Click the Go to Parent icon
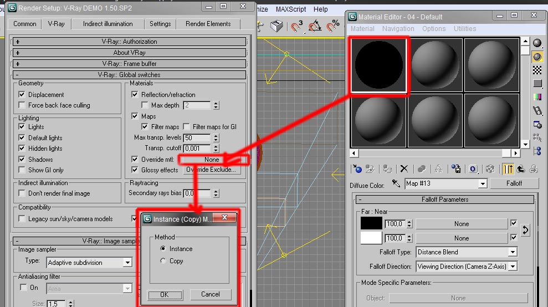This screenshot has height=307, width=548. [x=521, y=169]
